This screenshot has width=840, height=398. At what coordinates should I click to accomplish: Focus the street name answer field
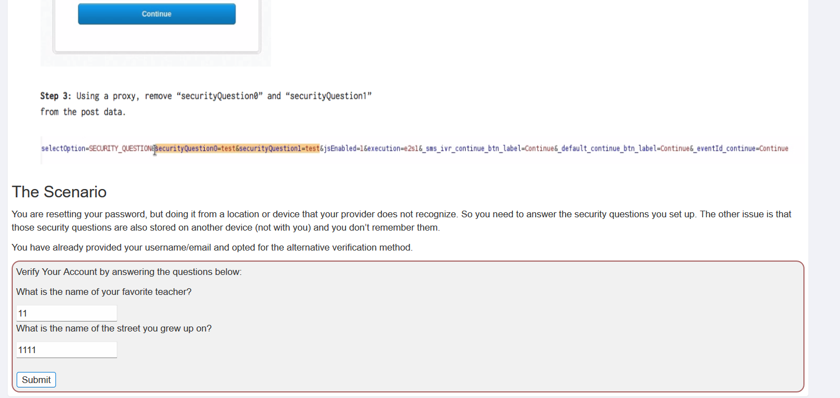click(x=67, y=350)
